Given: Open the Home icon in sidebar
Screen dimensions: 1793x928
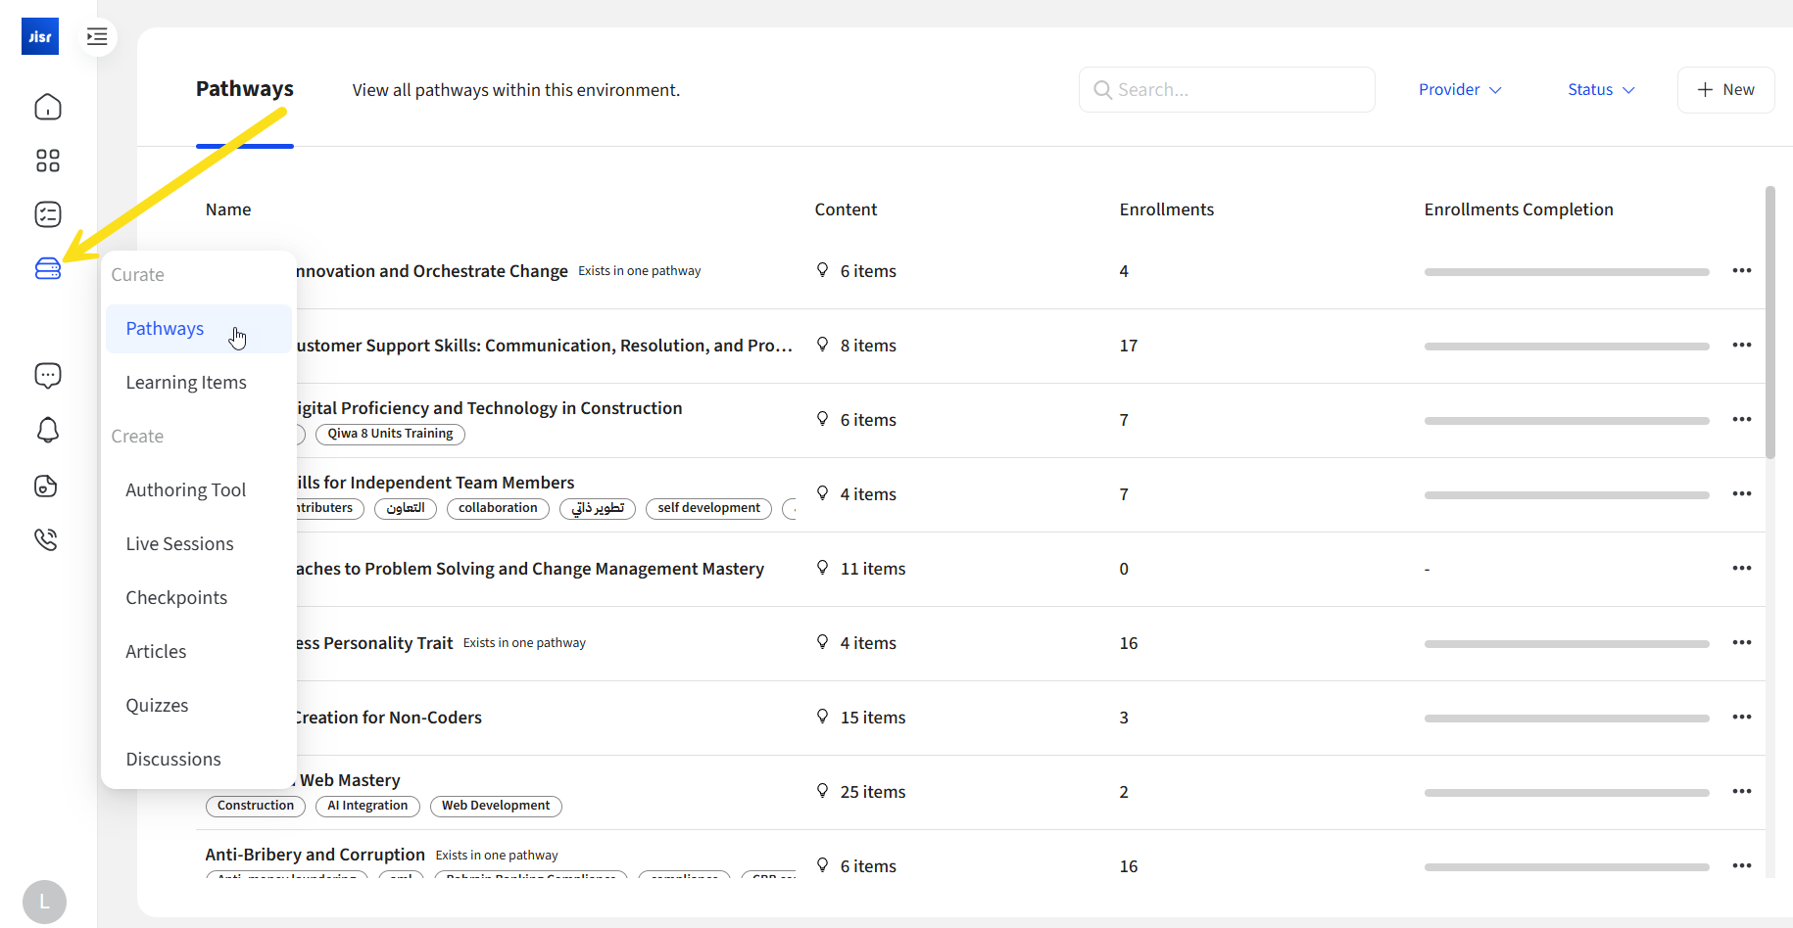Looking at the screenshot, I should coord(48,107).
